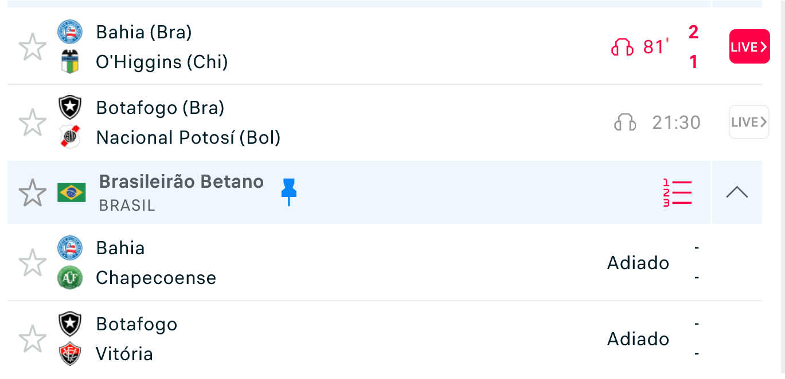This screenshot has height=379, width=785.
Task: Click the blue pin icon for Brasileirão Betano
Action: click(289, 192)
